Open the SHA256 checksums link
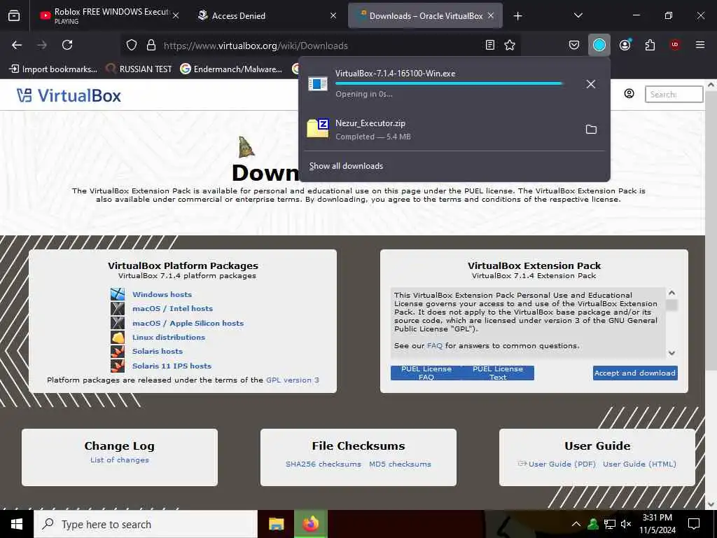The image size is (717, 538). click(x=323, y=464)
